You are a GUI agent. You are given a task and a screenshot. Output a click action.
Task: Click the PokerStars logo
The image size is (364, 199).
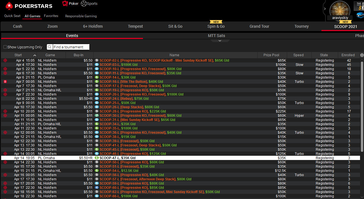pos(29,6)
